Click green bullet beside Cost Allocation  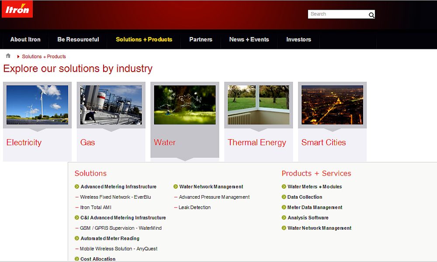pos(77,259)
